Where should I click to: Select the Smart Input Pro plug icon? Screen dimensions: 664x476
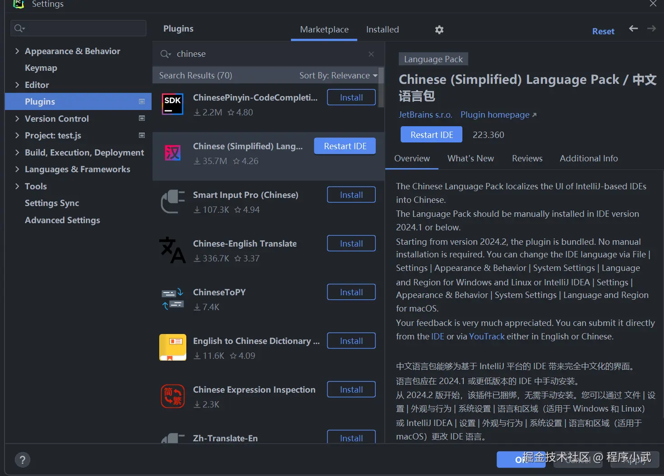(173, 201)
